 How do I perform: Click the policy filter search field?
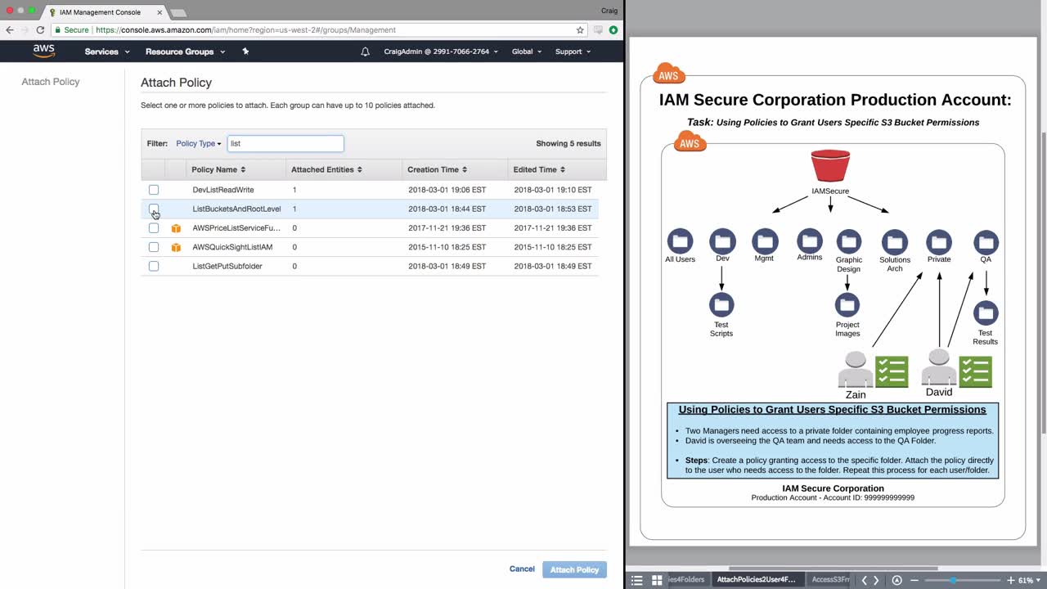point(285,144)
